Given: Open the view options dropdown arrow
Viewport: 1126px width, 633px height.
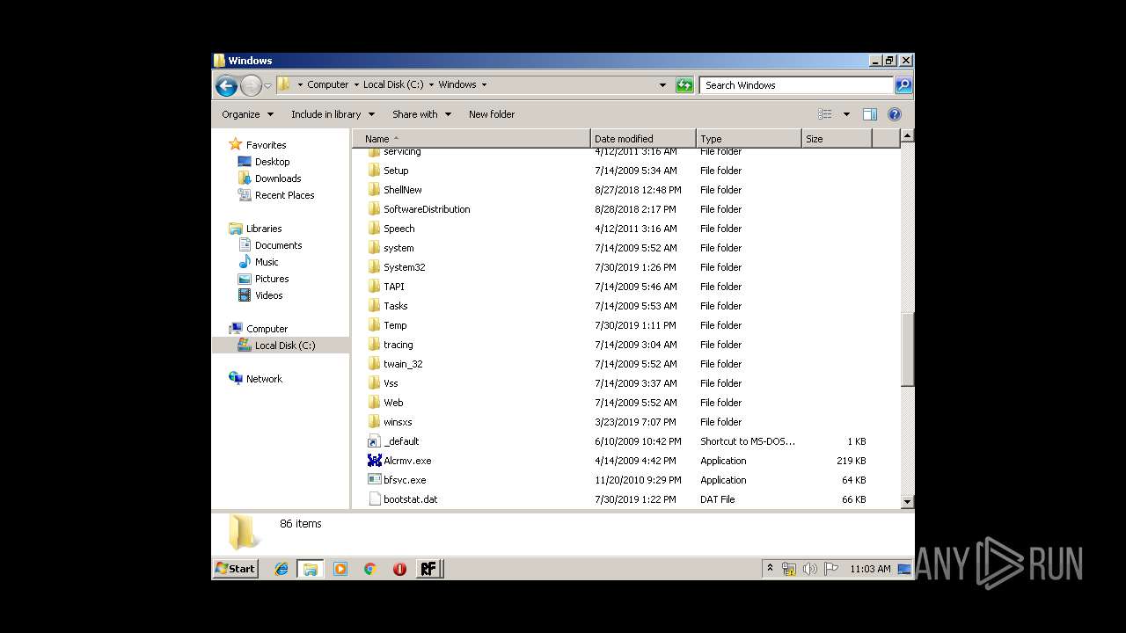Looking at the screenshot, I should [846, 114].
